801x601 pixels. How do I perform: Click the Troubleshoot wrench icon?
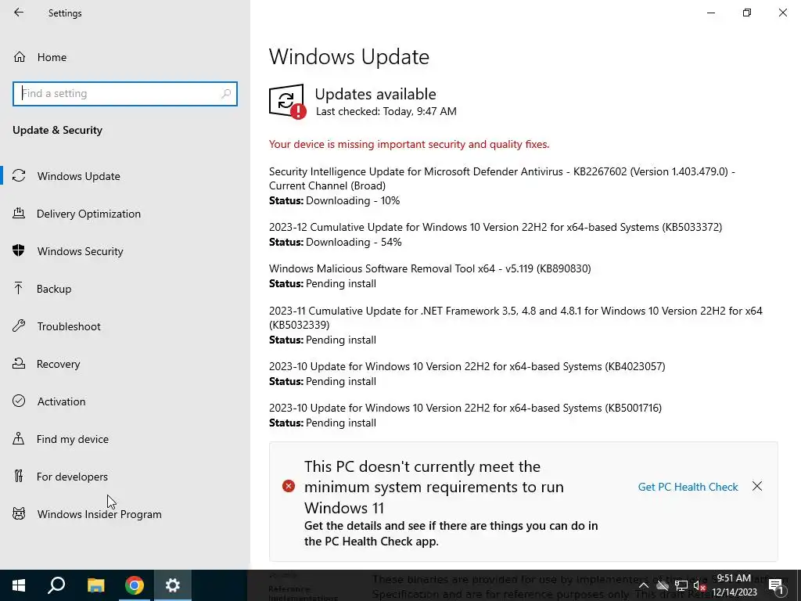pyautogui.click(x=19, y=326)
